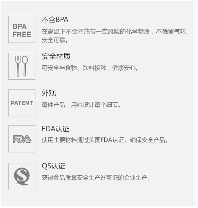Viewport: 198px width, 208px height.
Task: Click the BPA FREE icon box
Action: coord(22,29)
